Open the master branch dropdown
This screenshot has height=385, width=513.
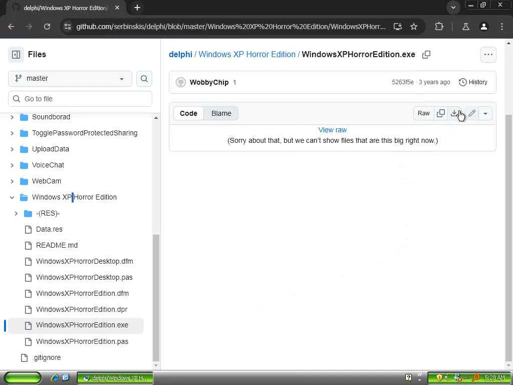(70, 79)
